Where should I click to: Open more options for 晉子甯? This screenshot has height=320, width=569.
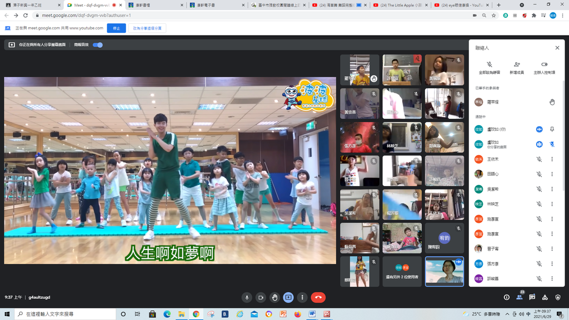[x=552, y=249]
